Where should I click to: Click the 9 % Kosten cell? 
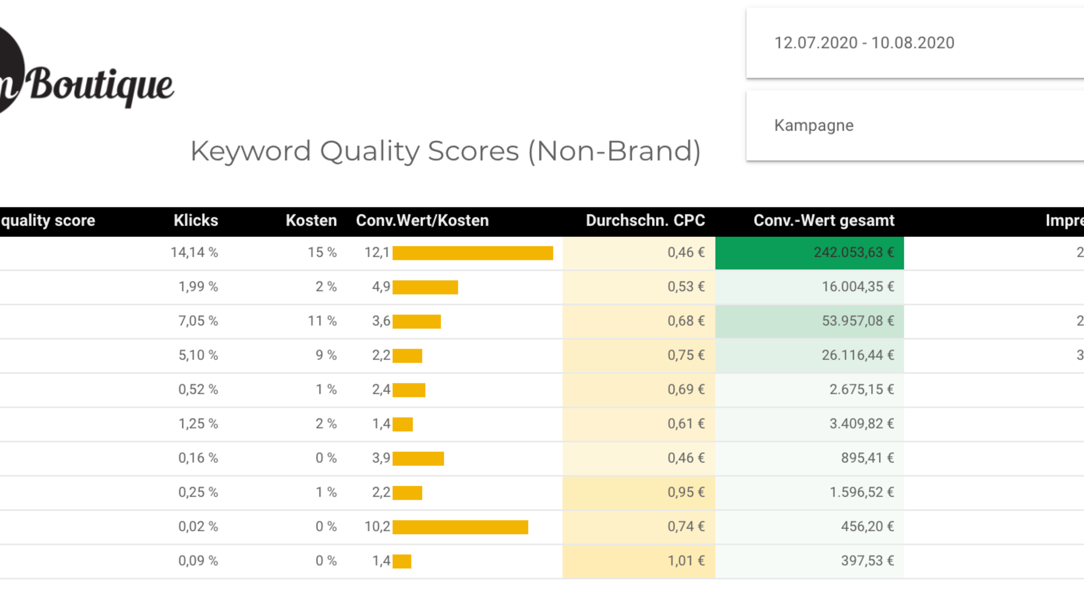(x=326, y=355)
